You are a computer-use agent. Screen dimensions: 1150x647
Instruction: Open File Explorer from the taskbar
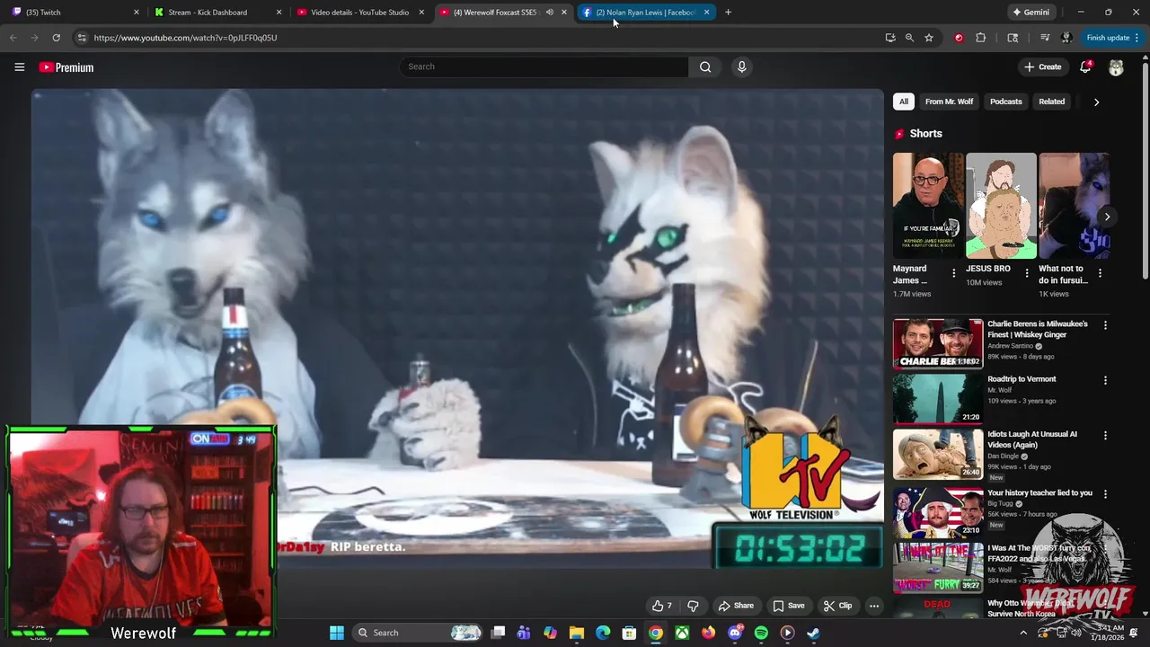point(577,633)
